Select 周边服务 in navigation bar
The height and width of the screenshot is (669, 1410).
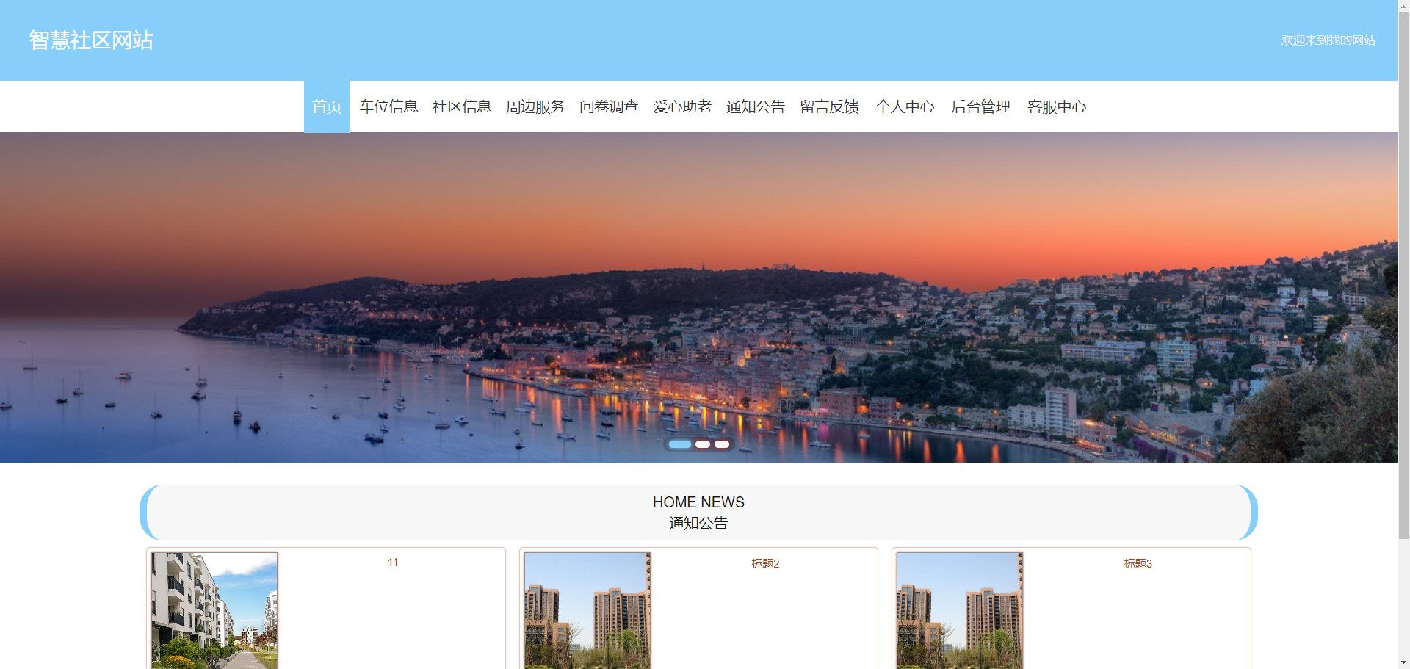(535, 106)
